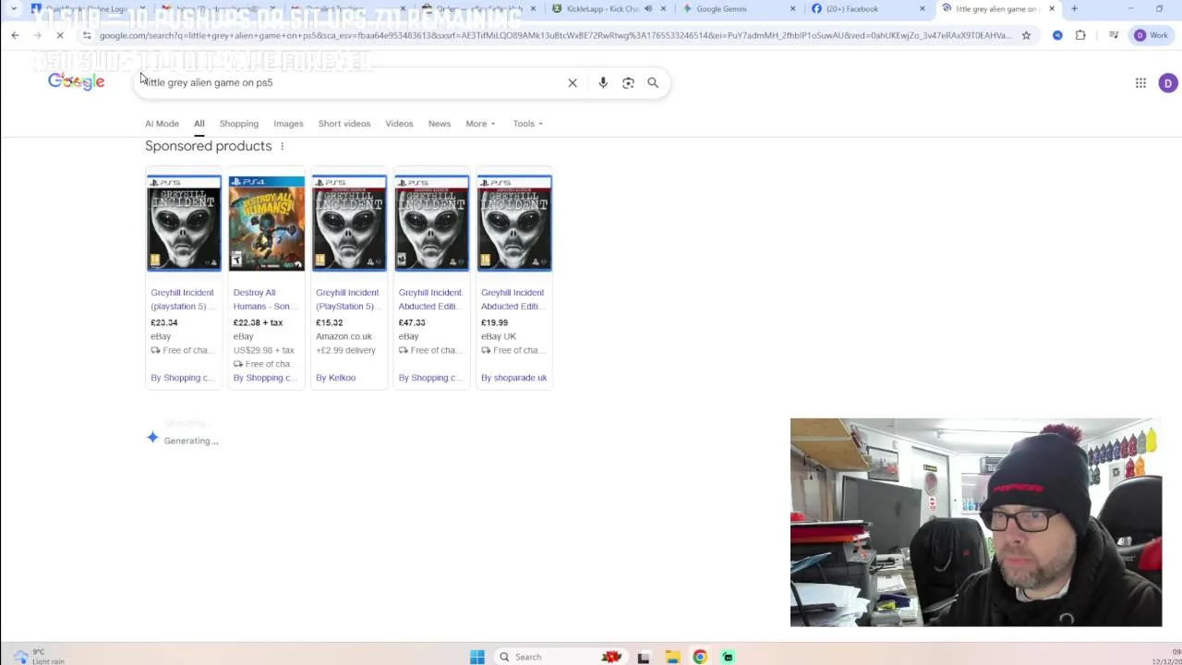Open the Windows Start menu
This screenshot has width=1182, height=665.
tap(477, 657)
